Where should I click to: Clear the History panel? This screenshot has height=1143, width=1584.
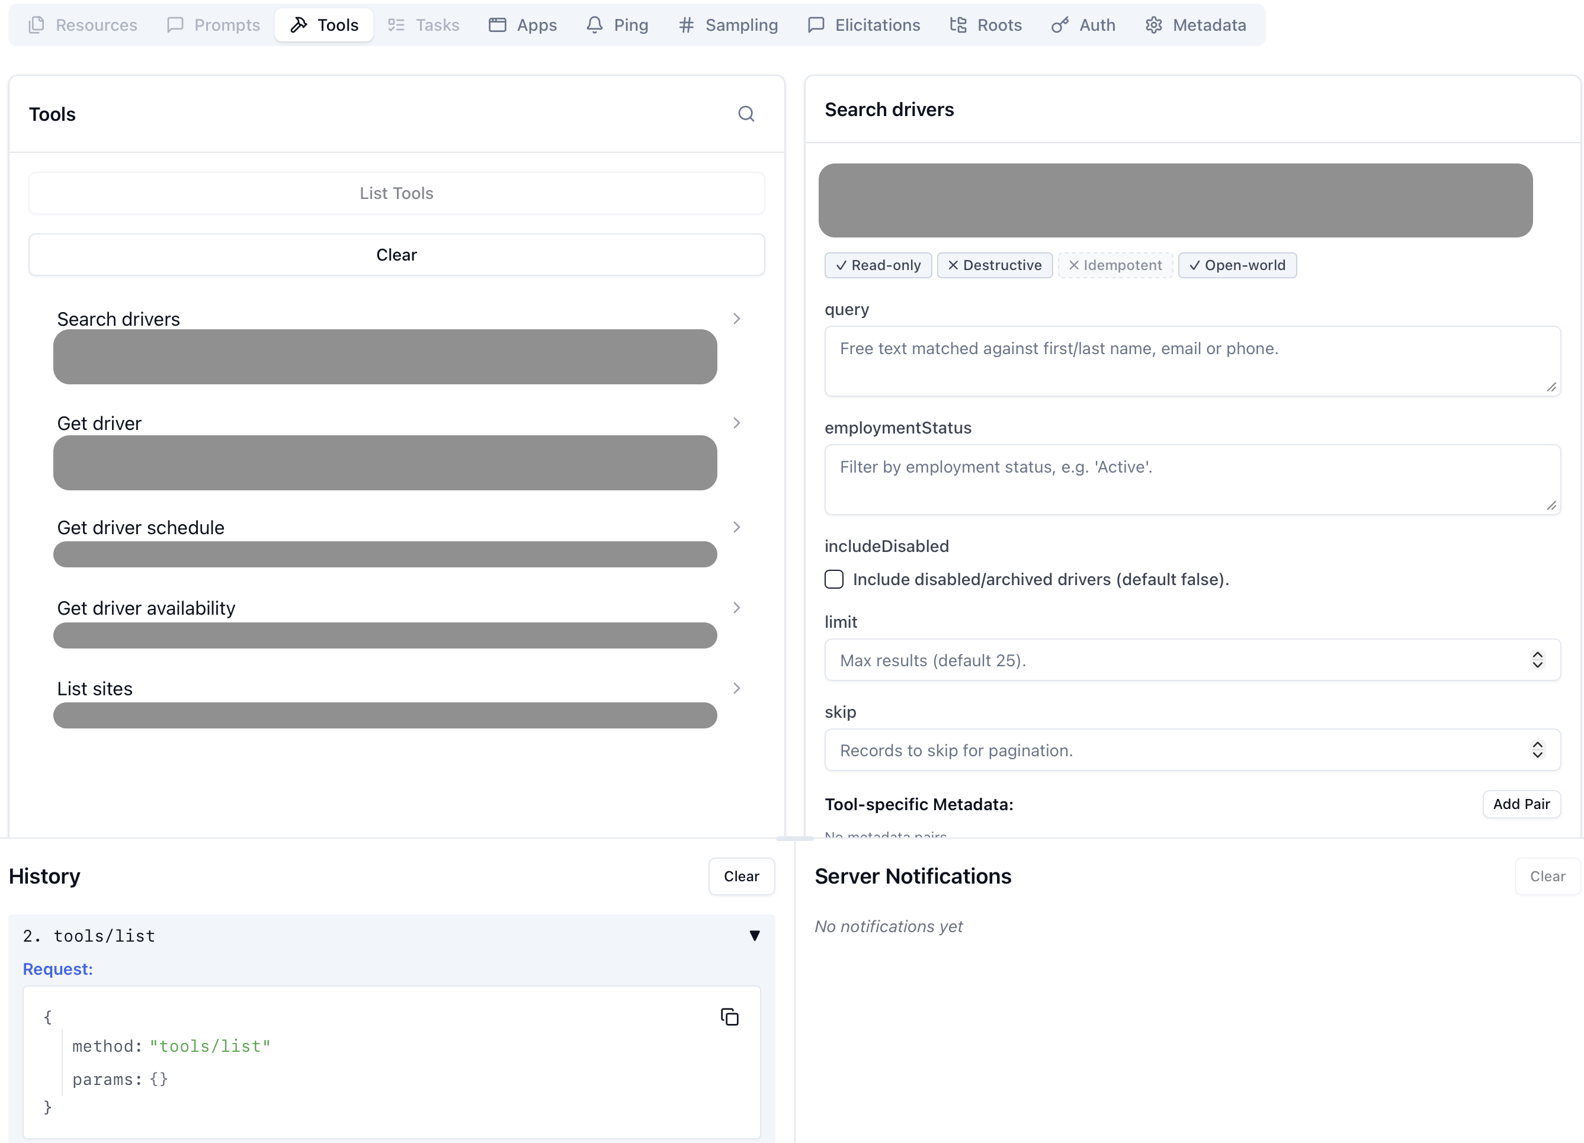[x=741, y=876]
